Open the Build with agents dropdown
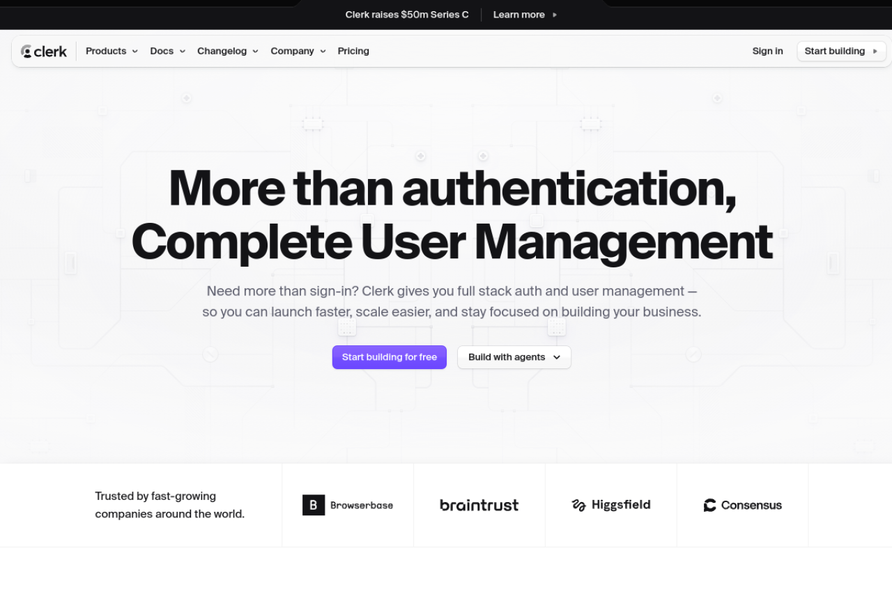 (x=514, y=357)
